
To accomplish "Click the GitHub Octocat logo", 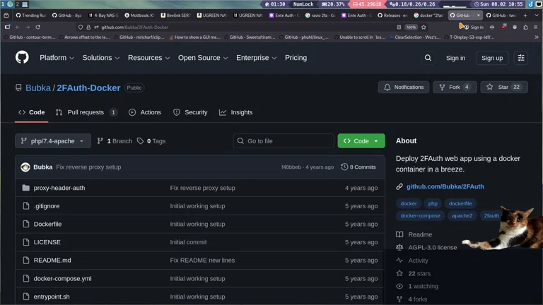I will click(23, 57).
